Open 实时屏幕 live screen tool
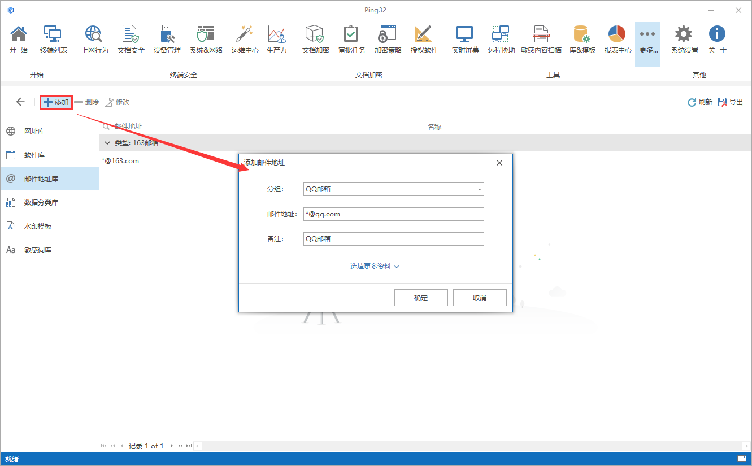 tap(465, 40)
